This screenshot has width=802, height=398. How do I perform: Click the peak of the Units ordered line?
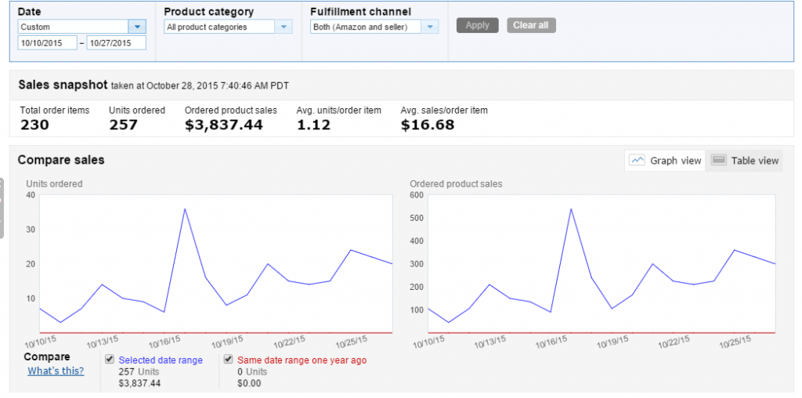pos(185,208)
